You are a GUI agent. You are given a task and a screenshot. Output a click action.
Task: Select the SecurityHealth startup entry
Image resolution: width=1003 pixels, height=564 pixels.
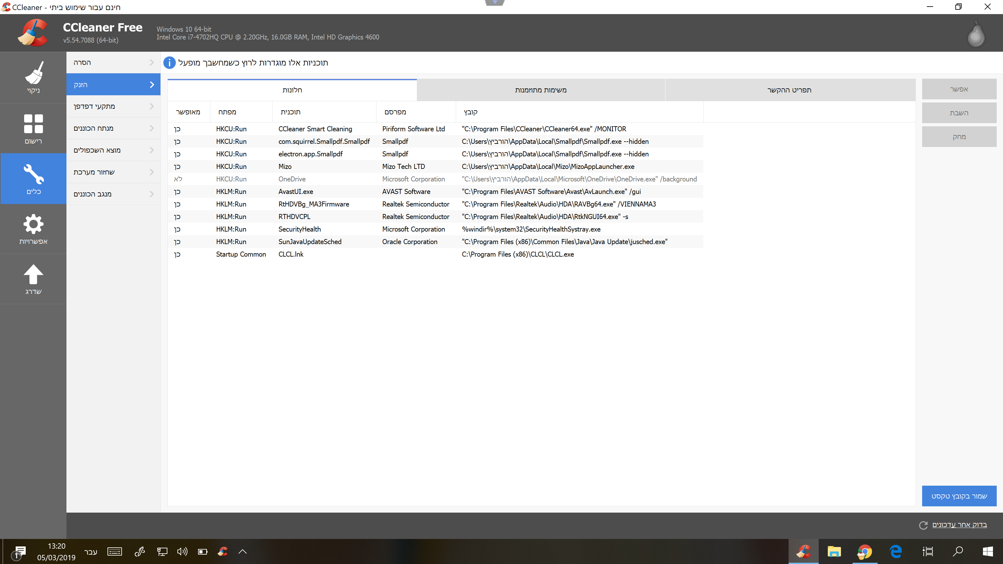pos(435,229)
